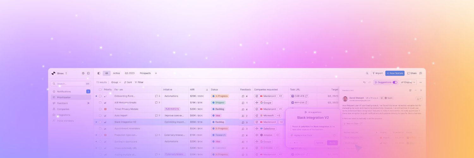Image resolution: width=474 pixels, height=158 pixels.
Task: Click the New feature button
Action: [395, 73]
